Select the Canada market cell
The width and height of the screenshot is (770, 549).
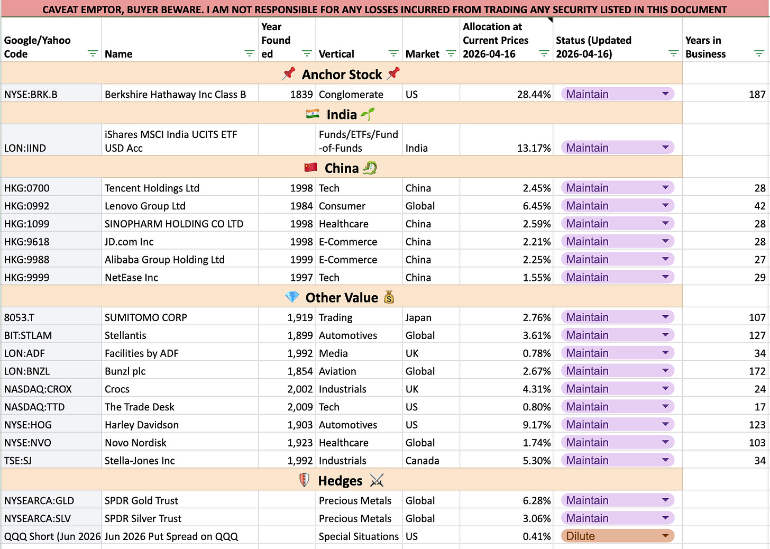(431, 461)
